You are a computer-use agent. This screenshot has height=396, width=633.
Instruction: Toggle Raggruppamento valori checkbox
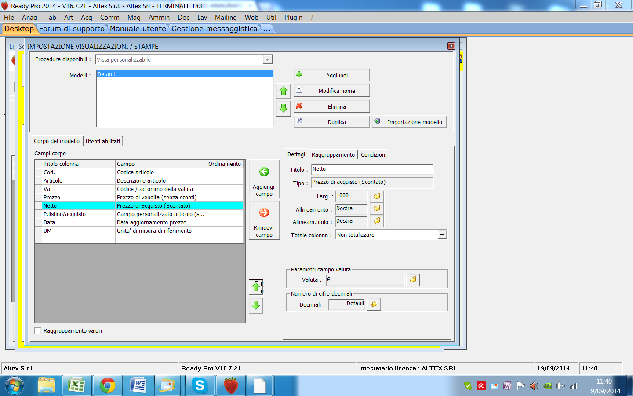point(38,331)
